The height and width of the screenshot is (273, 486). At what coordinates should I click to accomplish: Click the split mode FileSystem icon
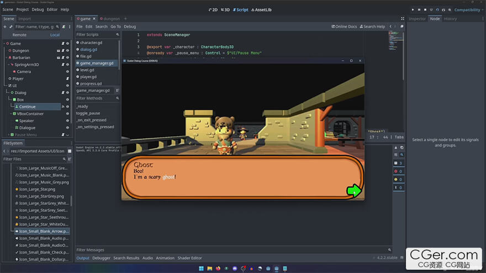pos(70,151)
